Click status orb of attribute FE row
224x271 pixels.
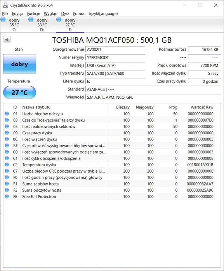point(7,197)
